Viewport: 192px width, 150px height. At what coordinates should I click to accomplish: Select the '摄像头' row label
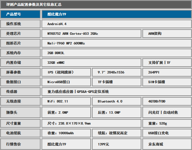click(21, 112)
